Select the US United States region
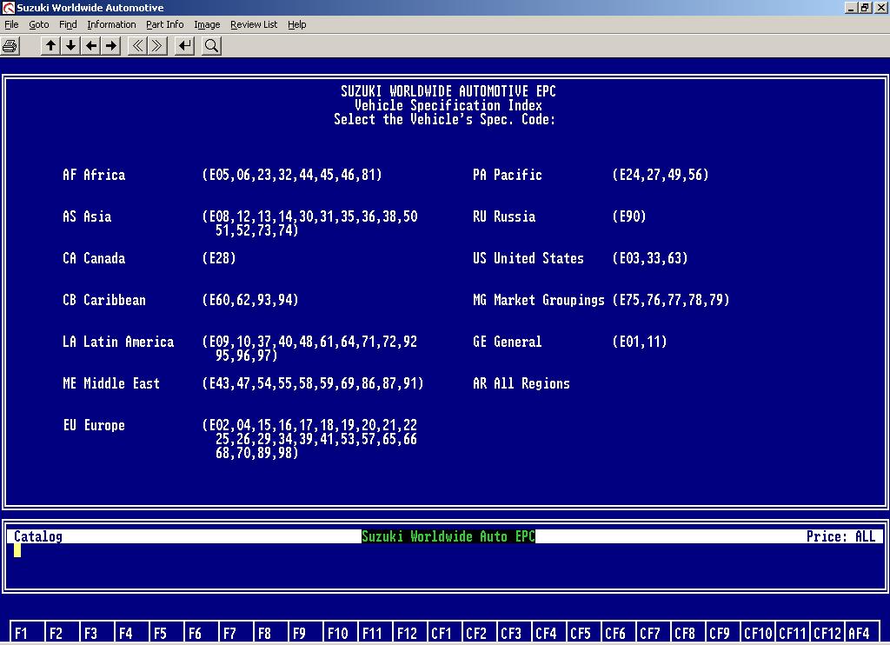Screen dimensions: 890x645 point(528,258)
